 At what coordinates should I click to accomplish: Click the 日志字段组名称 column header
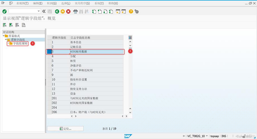[97, 38]
